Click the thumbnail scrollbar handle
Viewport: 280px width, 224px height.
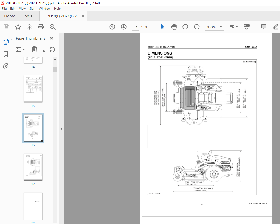click(x=55, y=69)
